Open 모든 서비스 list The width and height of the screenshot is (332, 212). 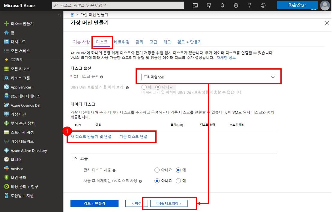[x=17, y=51]
